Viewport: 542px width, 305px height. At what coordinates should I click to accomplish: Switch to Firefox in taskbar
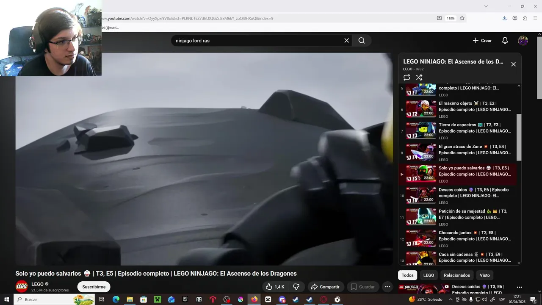[254, 299]
